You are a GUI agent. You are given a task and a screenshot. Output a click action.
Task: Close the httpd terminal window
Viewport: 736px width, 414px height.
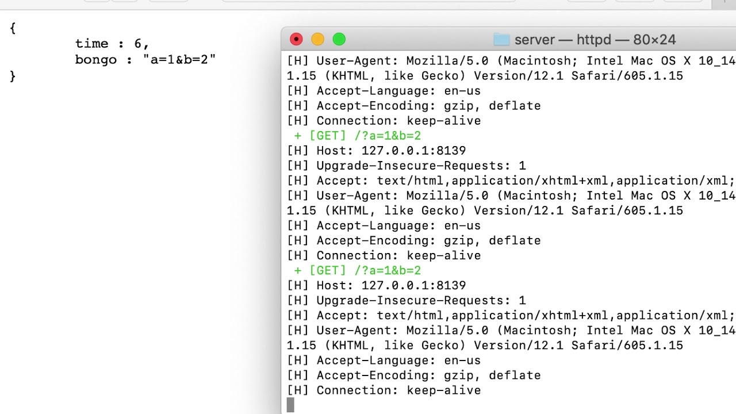296,39
